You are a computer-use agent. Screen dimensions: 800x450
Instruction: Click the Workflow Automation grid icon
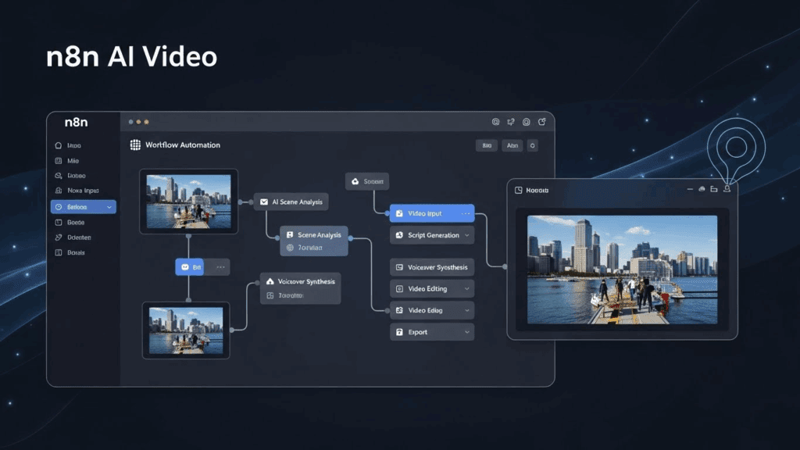click(134, 145)
